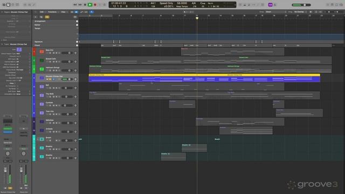
Task: Toggle the yellow Global Tracks button
Action: click(47, 17)
